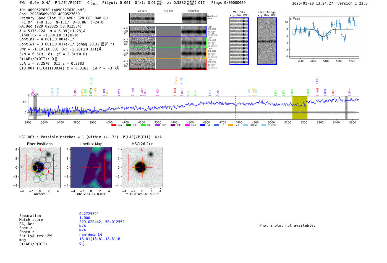Screen dimensions: 387x263
Task: Click the lime OIII legend swatch
Action: [x=143, y=125]
